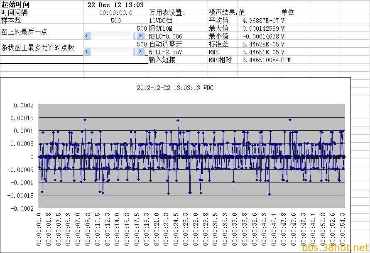Click y-axis label 0.0001
370x253 pixels.
pyautogui.click(x=24, y=131)
